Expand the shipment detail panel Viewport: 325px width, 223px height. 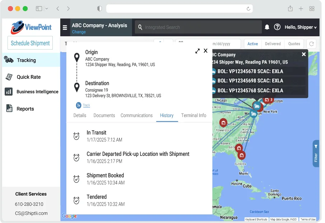click(197, 51)
